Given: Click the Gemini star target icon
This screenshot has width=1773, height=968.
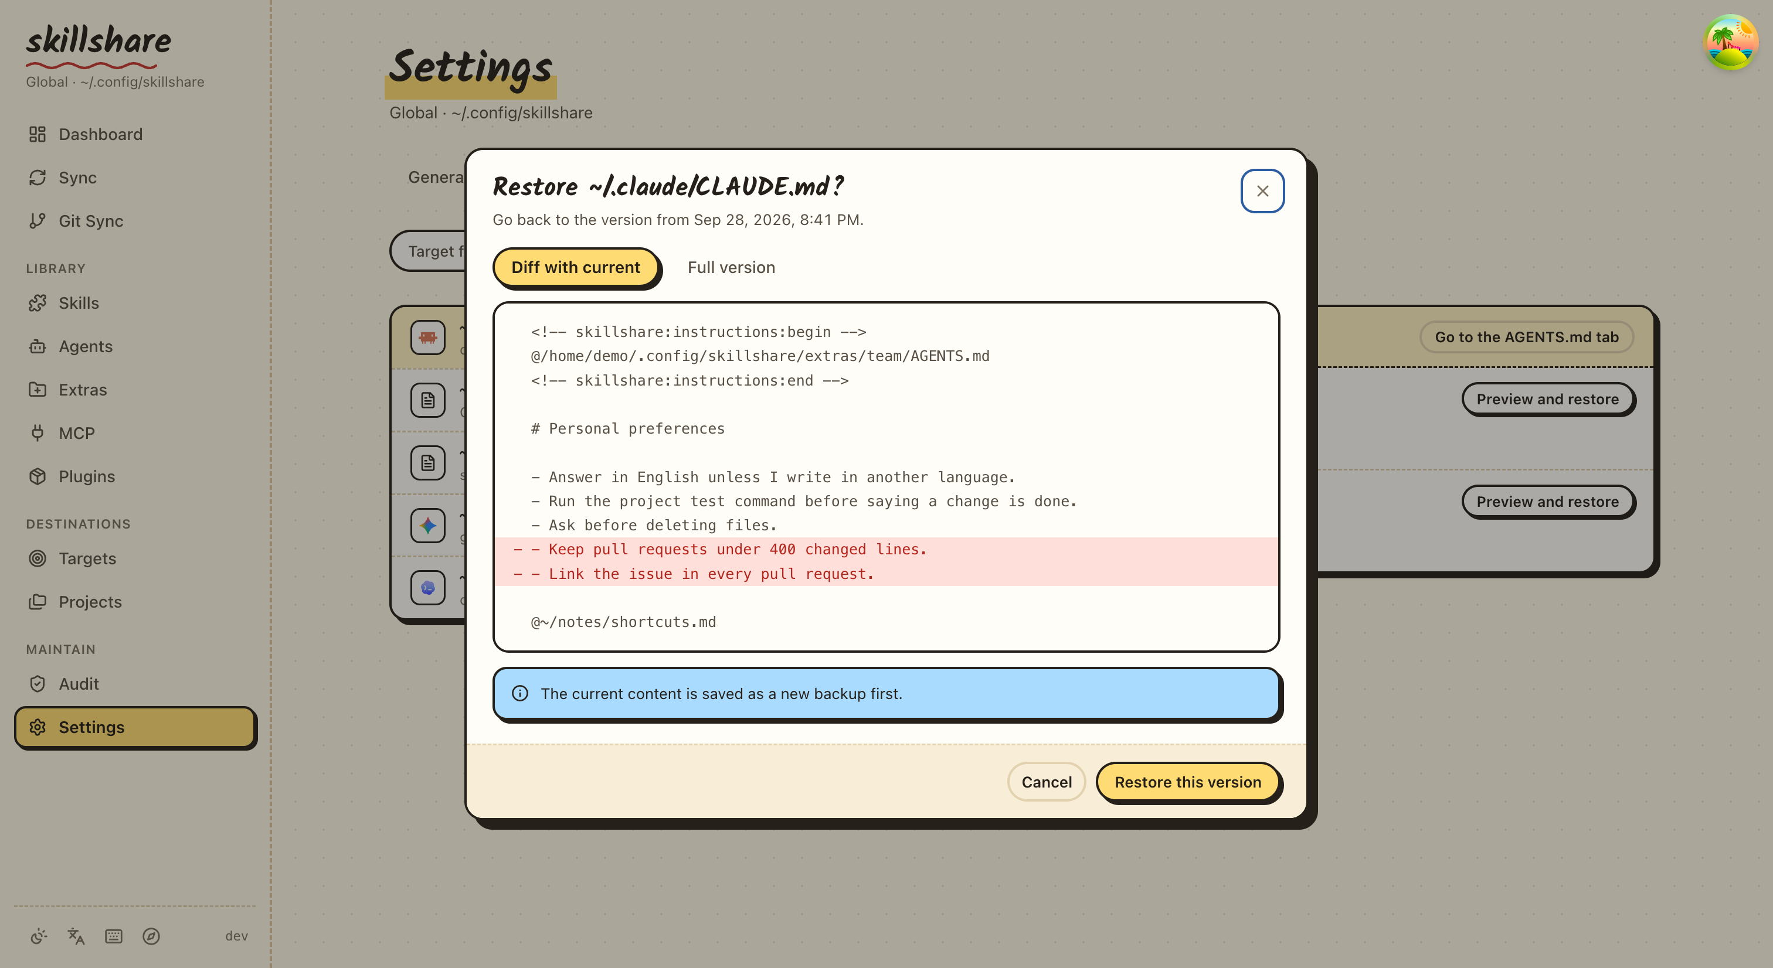Looking at the screenshot, I should [x=427, y=525].
